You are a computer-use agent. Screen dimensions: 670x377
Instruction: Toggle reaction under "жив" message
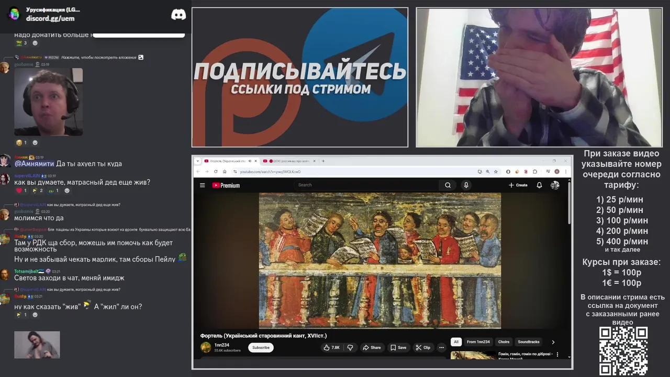21,315
